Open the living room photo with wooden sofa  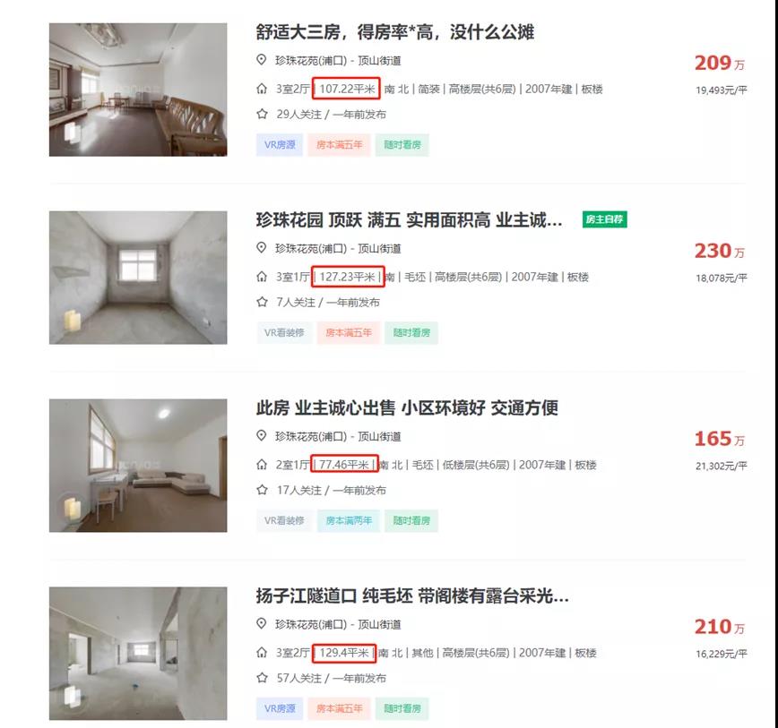(138, 90)
